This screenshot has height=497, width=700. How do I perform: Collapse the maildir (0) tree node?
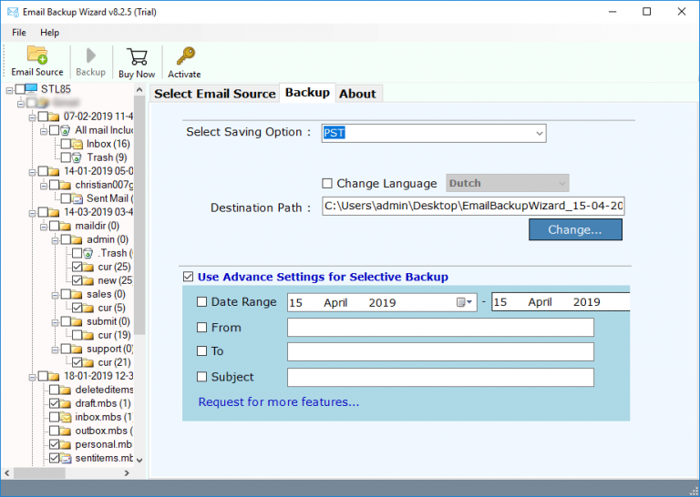pos(42,226)
